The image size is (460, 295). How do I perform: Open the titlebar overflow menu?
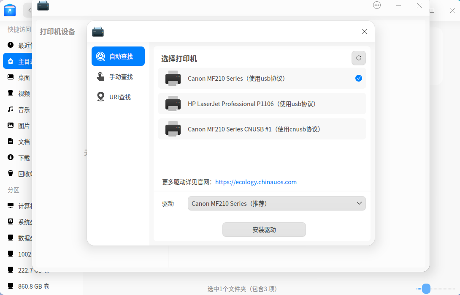tap(376, 5)
